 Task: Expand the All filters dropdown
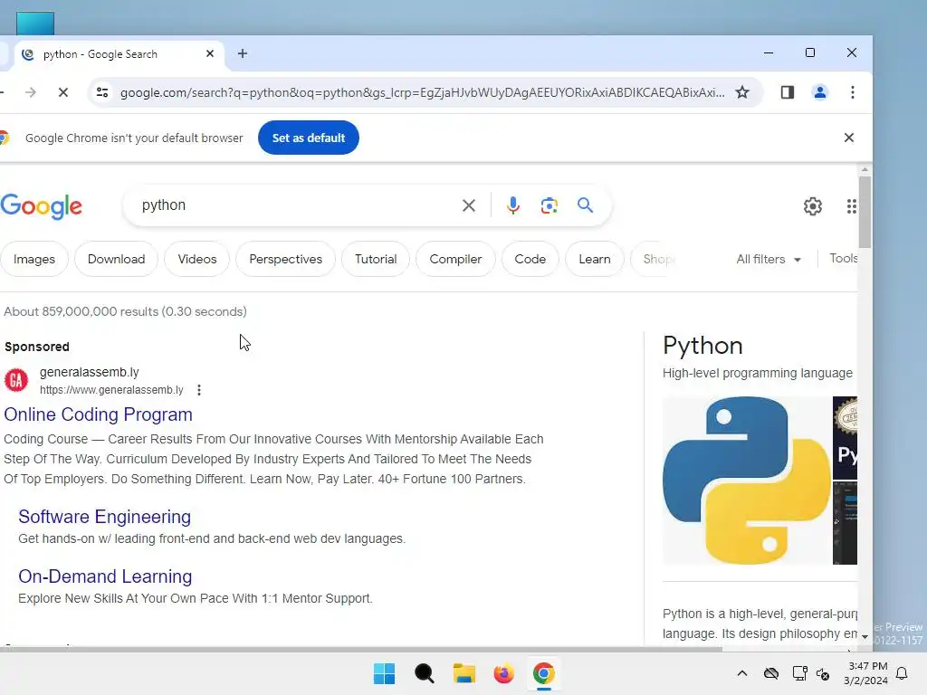coord(768,259)
